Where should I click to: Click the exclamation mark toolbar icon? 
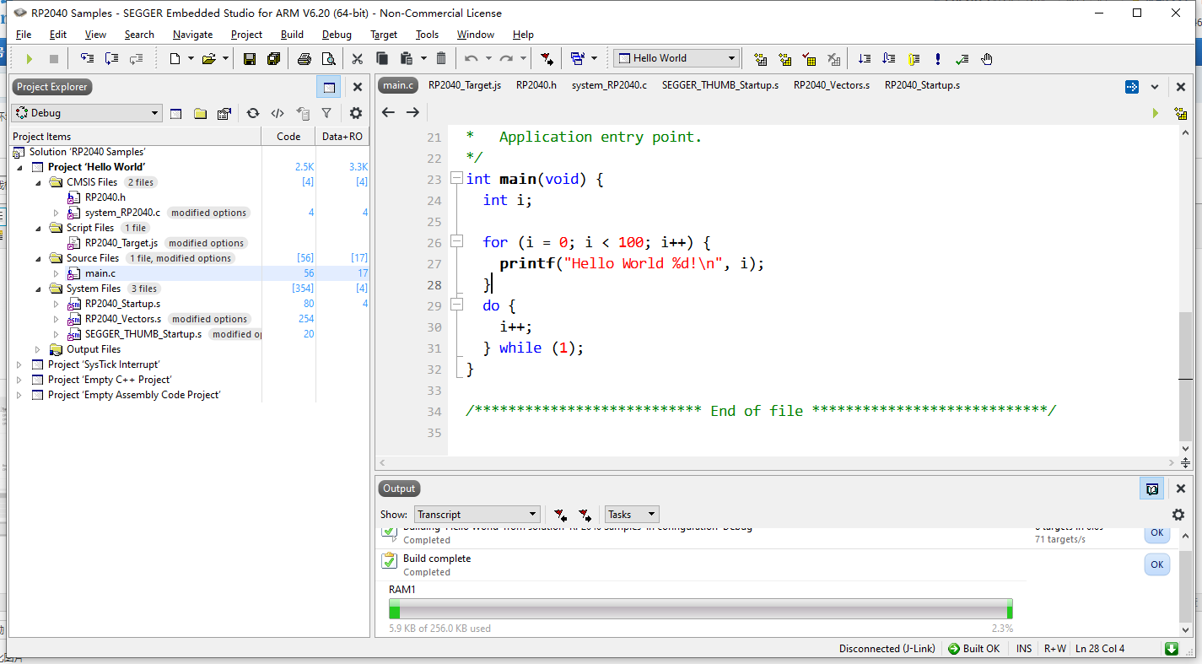[938, 59]
